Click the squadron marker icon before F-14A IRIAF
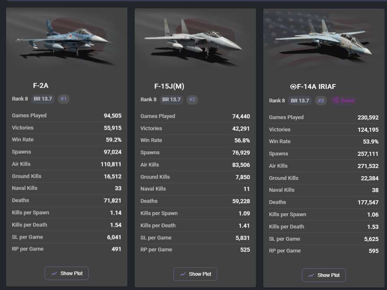The image size is (387, 290). point(293,86)
